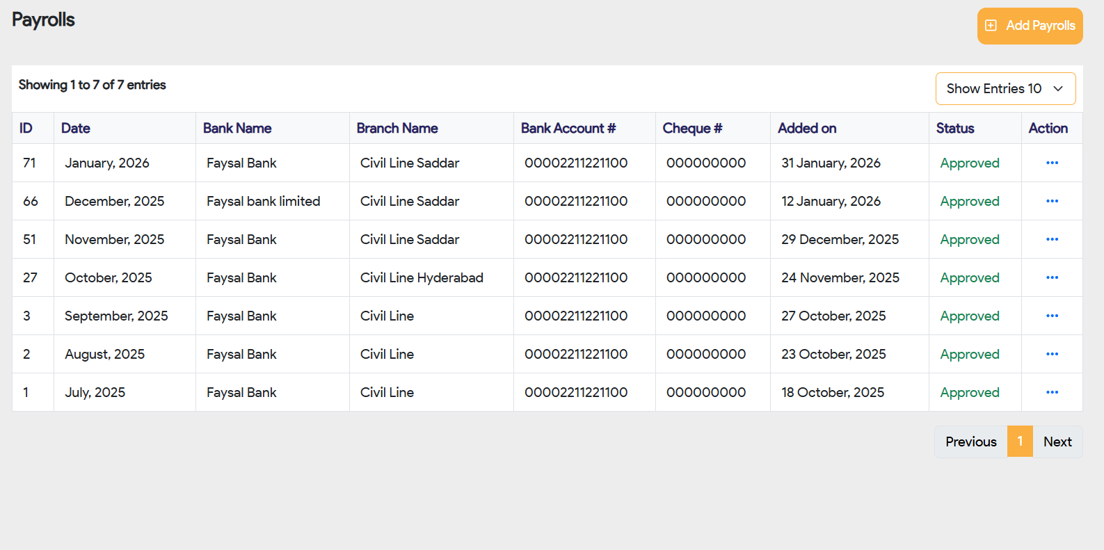Expand the Show Entries 10 dropdown

1005,88
